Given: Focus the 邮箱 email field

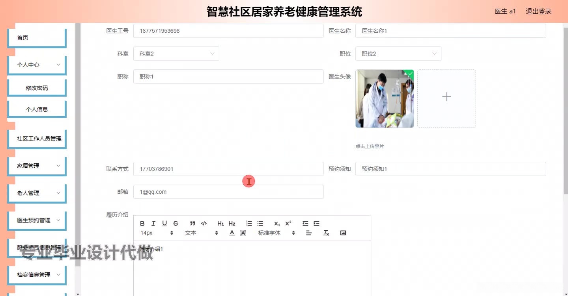Looking at the screenshot, I should coord(228,192).
